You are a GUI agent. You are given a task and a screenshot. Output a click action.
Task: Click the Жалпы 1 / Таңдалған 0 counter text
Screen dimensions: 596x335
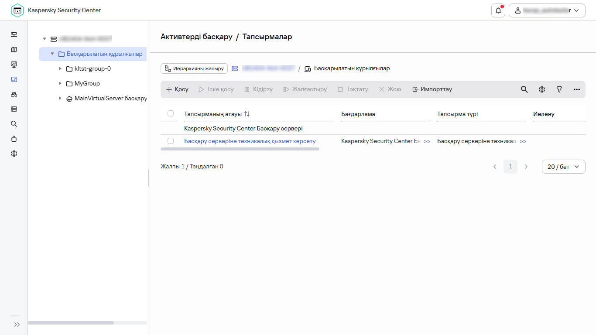[x=192, y=166]
